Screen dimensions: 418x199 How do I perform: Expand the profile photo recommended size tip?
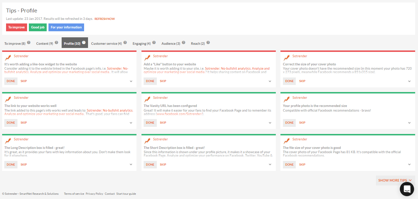point(409,123)
